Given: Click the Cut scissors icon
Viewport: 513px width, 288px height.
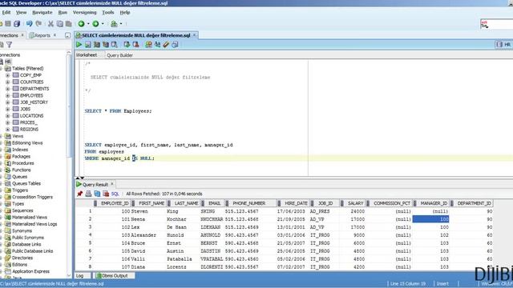Looking at the screenshot, I should coord(50,23).
